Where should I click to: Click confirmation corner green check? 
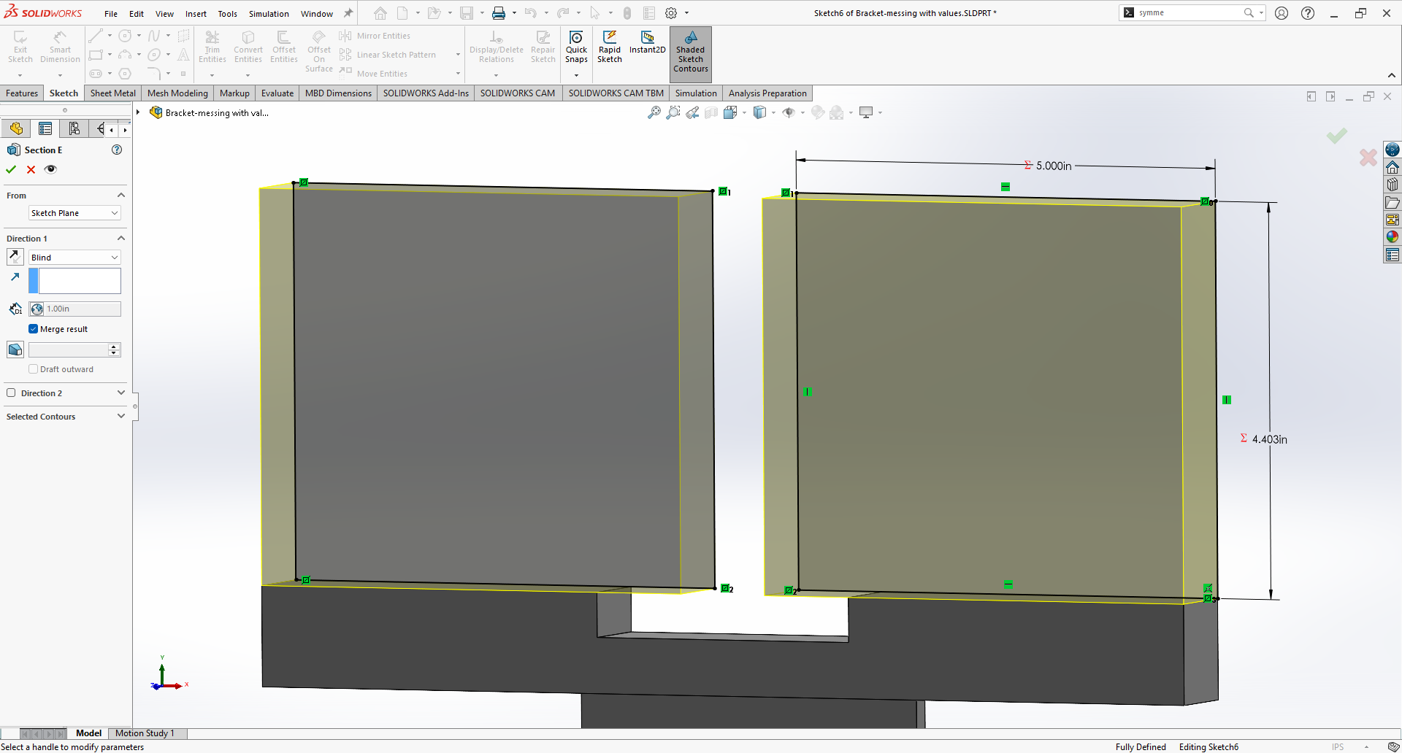1337,136
